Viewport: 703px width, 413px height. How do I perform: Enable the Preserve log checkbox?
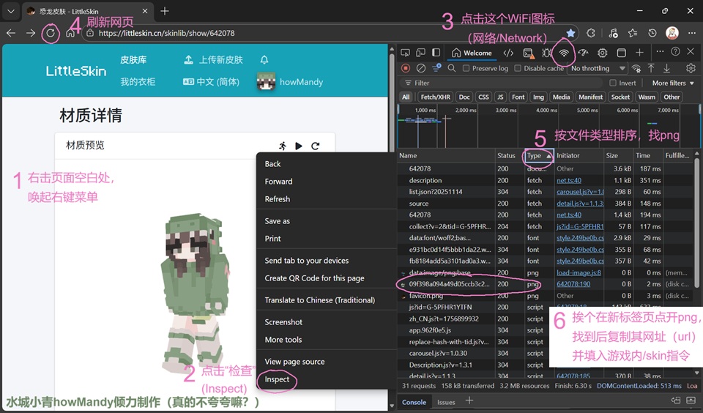coord(466,68)
